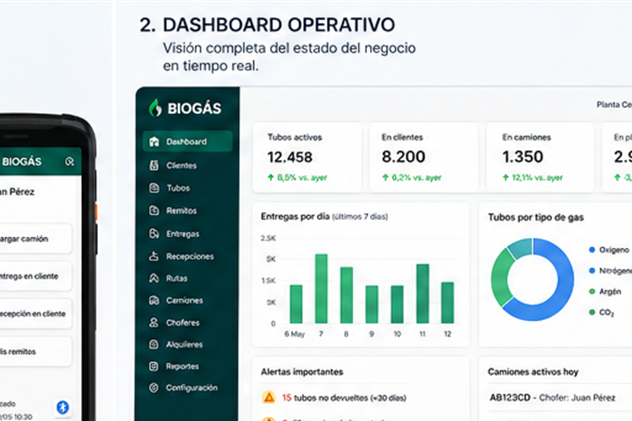Screen dimensions: 632x421
Task: Click the Clientes icon in sidebar
Action: tap(154, 165)
